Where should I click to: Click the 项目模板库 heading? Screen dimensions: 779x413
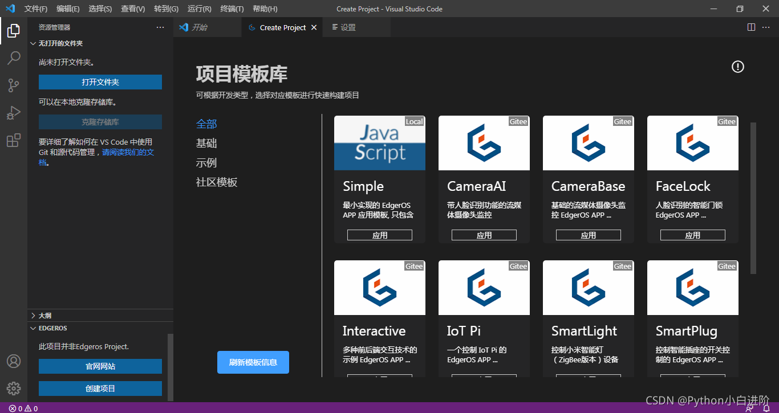242,73
